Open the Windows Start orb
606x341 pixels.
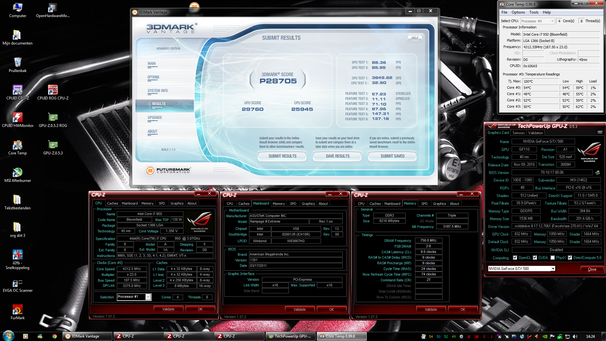(9, 336)
